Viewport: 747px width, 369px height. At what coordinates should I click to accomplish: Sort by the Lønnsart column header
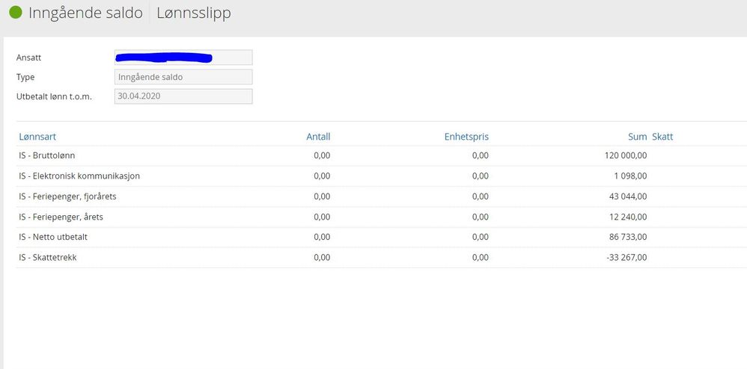pyautogui.click(x=37, y=137)
